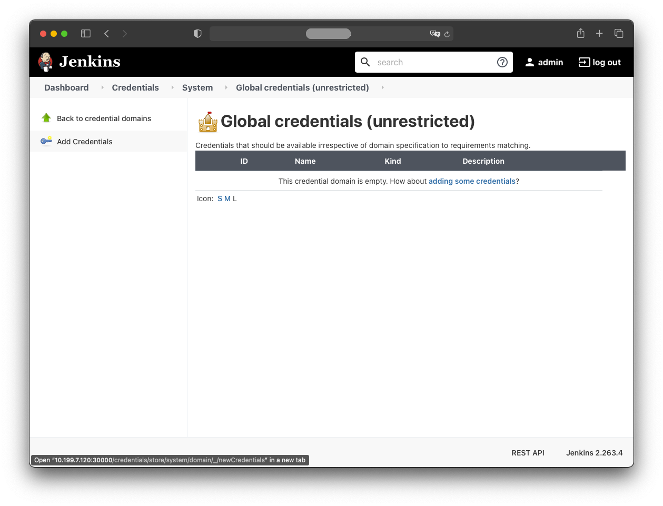
Task: Expand the Dashboard breadcrumb arrow
Action: [x=102, y=87]
